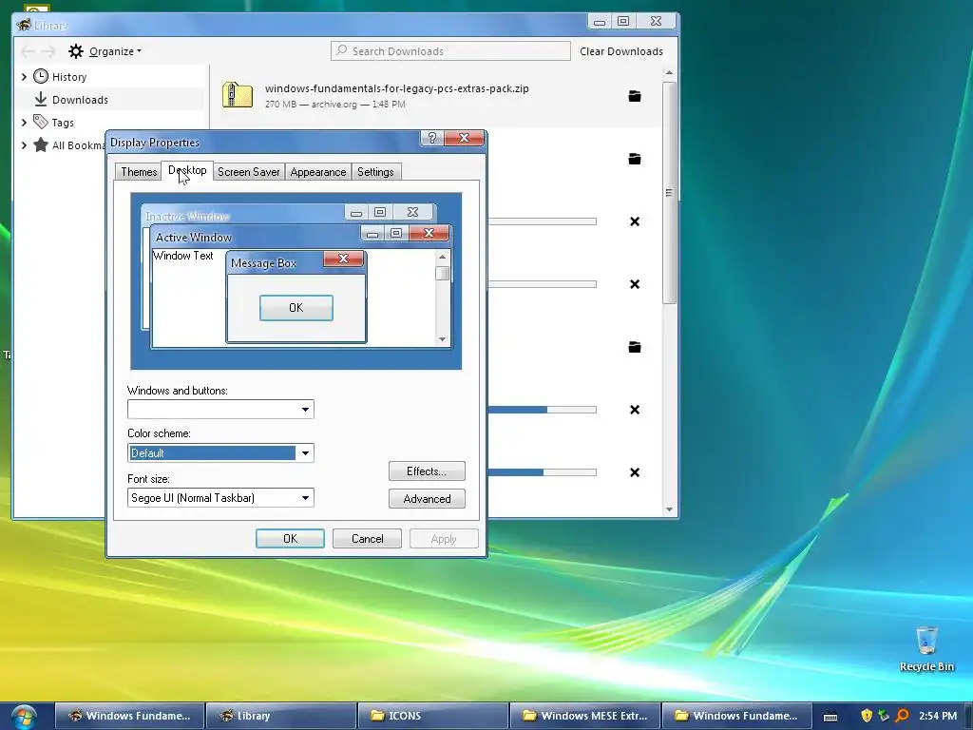Click the 2:54 PM clock
This screenshot has width=973, height=730.
tap(938, 716)
